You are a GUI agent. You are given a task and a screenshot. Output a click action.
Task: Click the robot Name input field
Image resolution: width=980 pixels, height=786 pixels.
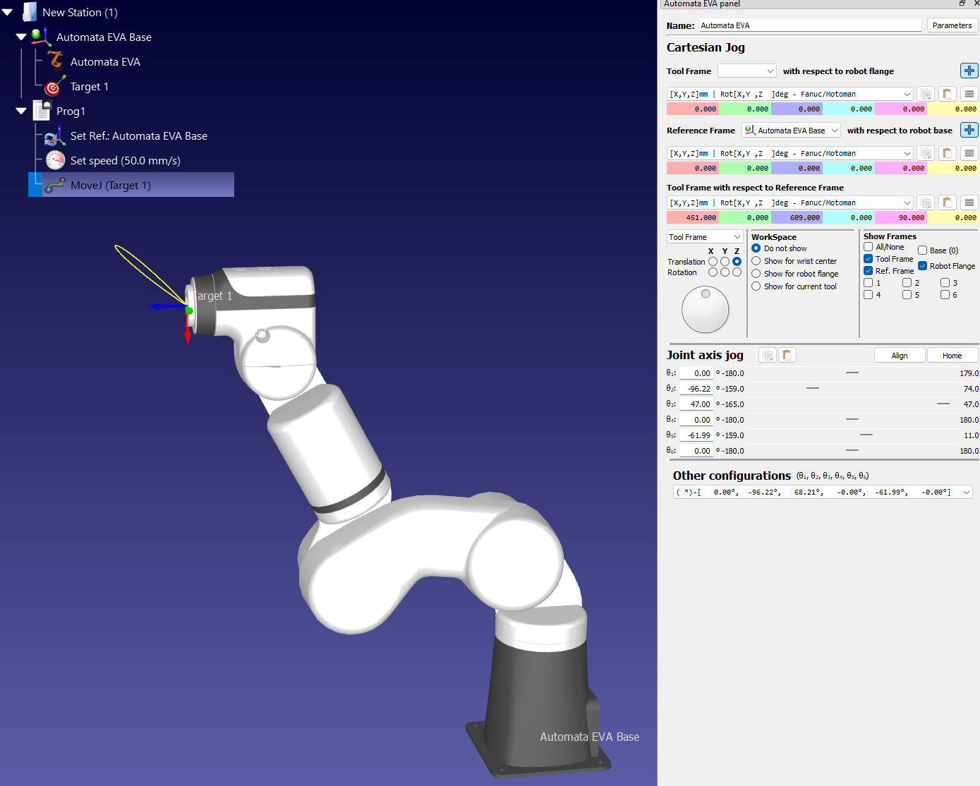click(x=809, y=25)
